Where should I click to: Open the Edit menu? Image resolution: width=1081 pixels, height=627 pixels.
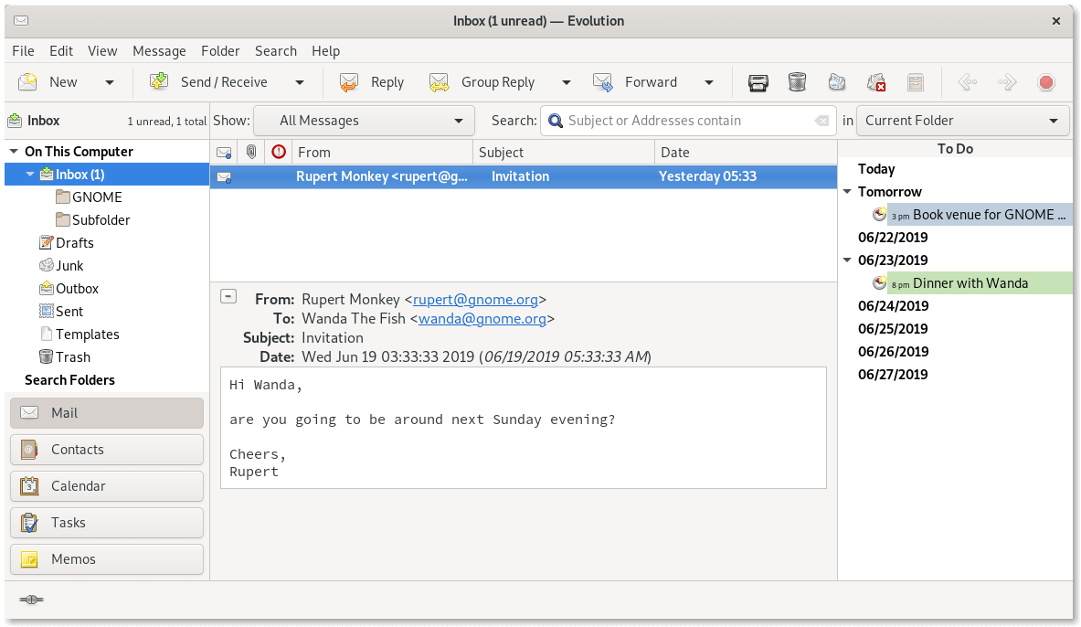(60, 51)
